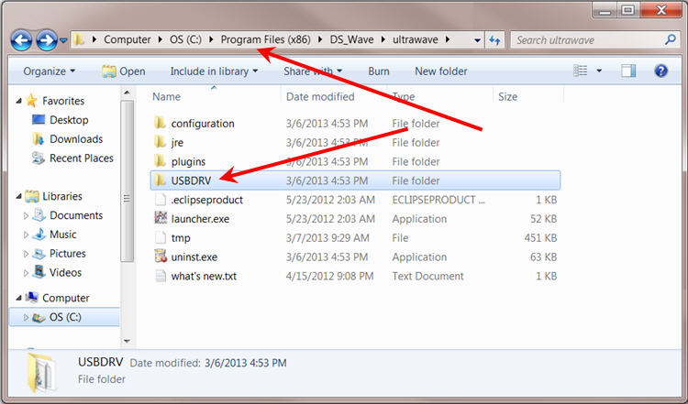The image size is (688, 404).
Task: Click the magnifier search icon
Action: [671, 40]
